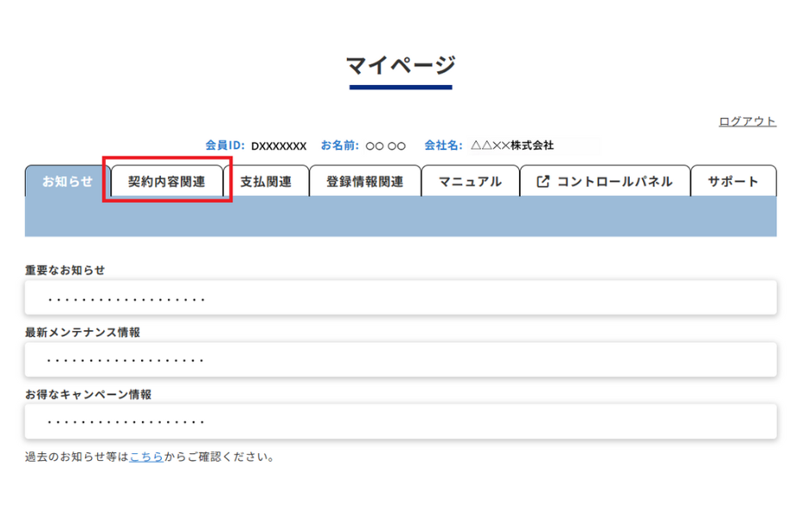Go to the 登録情報関連 tab
This screenshot has width=809, height=516.
click(365, 181)
